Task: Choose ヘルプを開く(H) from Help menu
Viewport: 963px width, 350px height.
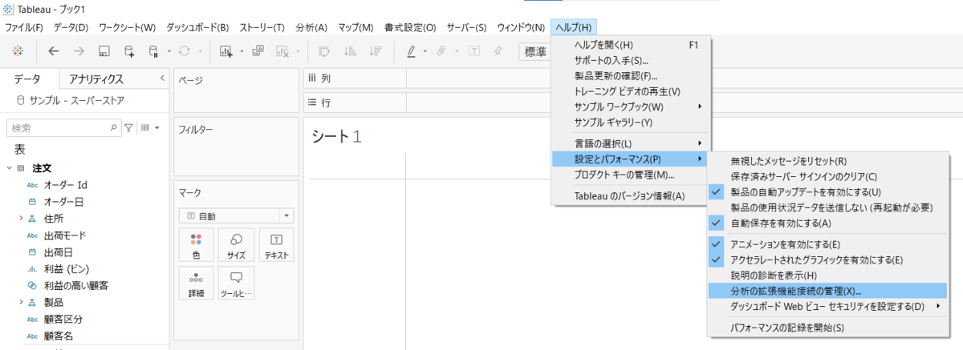Action: pos(631,45)
